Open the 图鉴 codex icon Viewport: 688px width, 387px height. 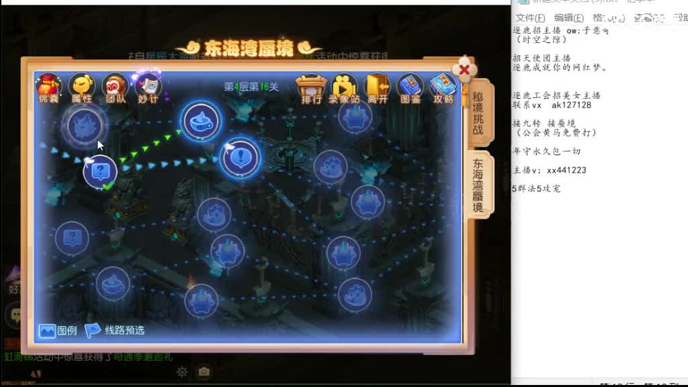pos(411,89)
